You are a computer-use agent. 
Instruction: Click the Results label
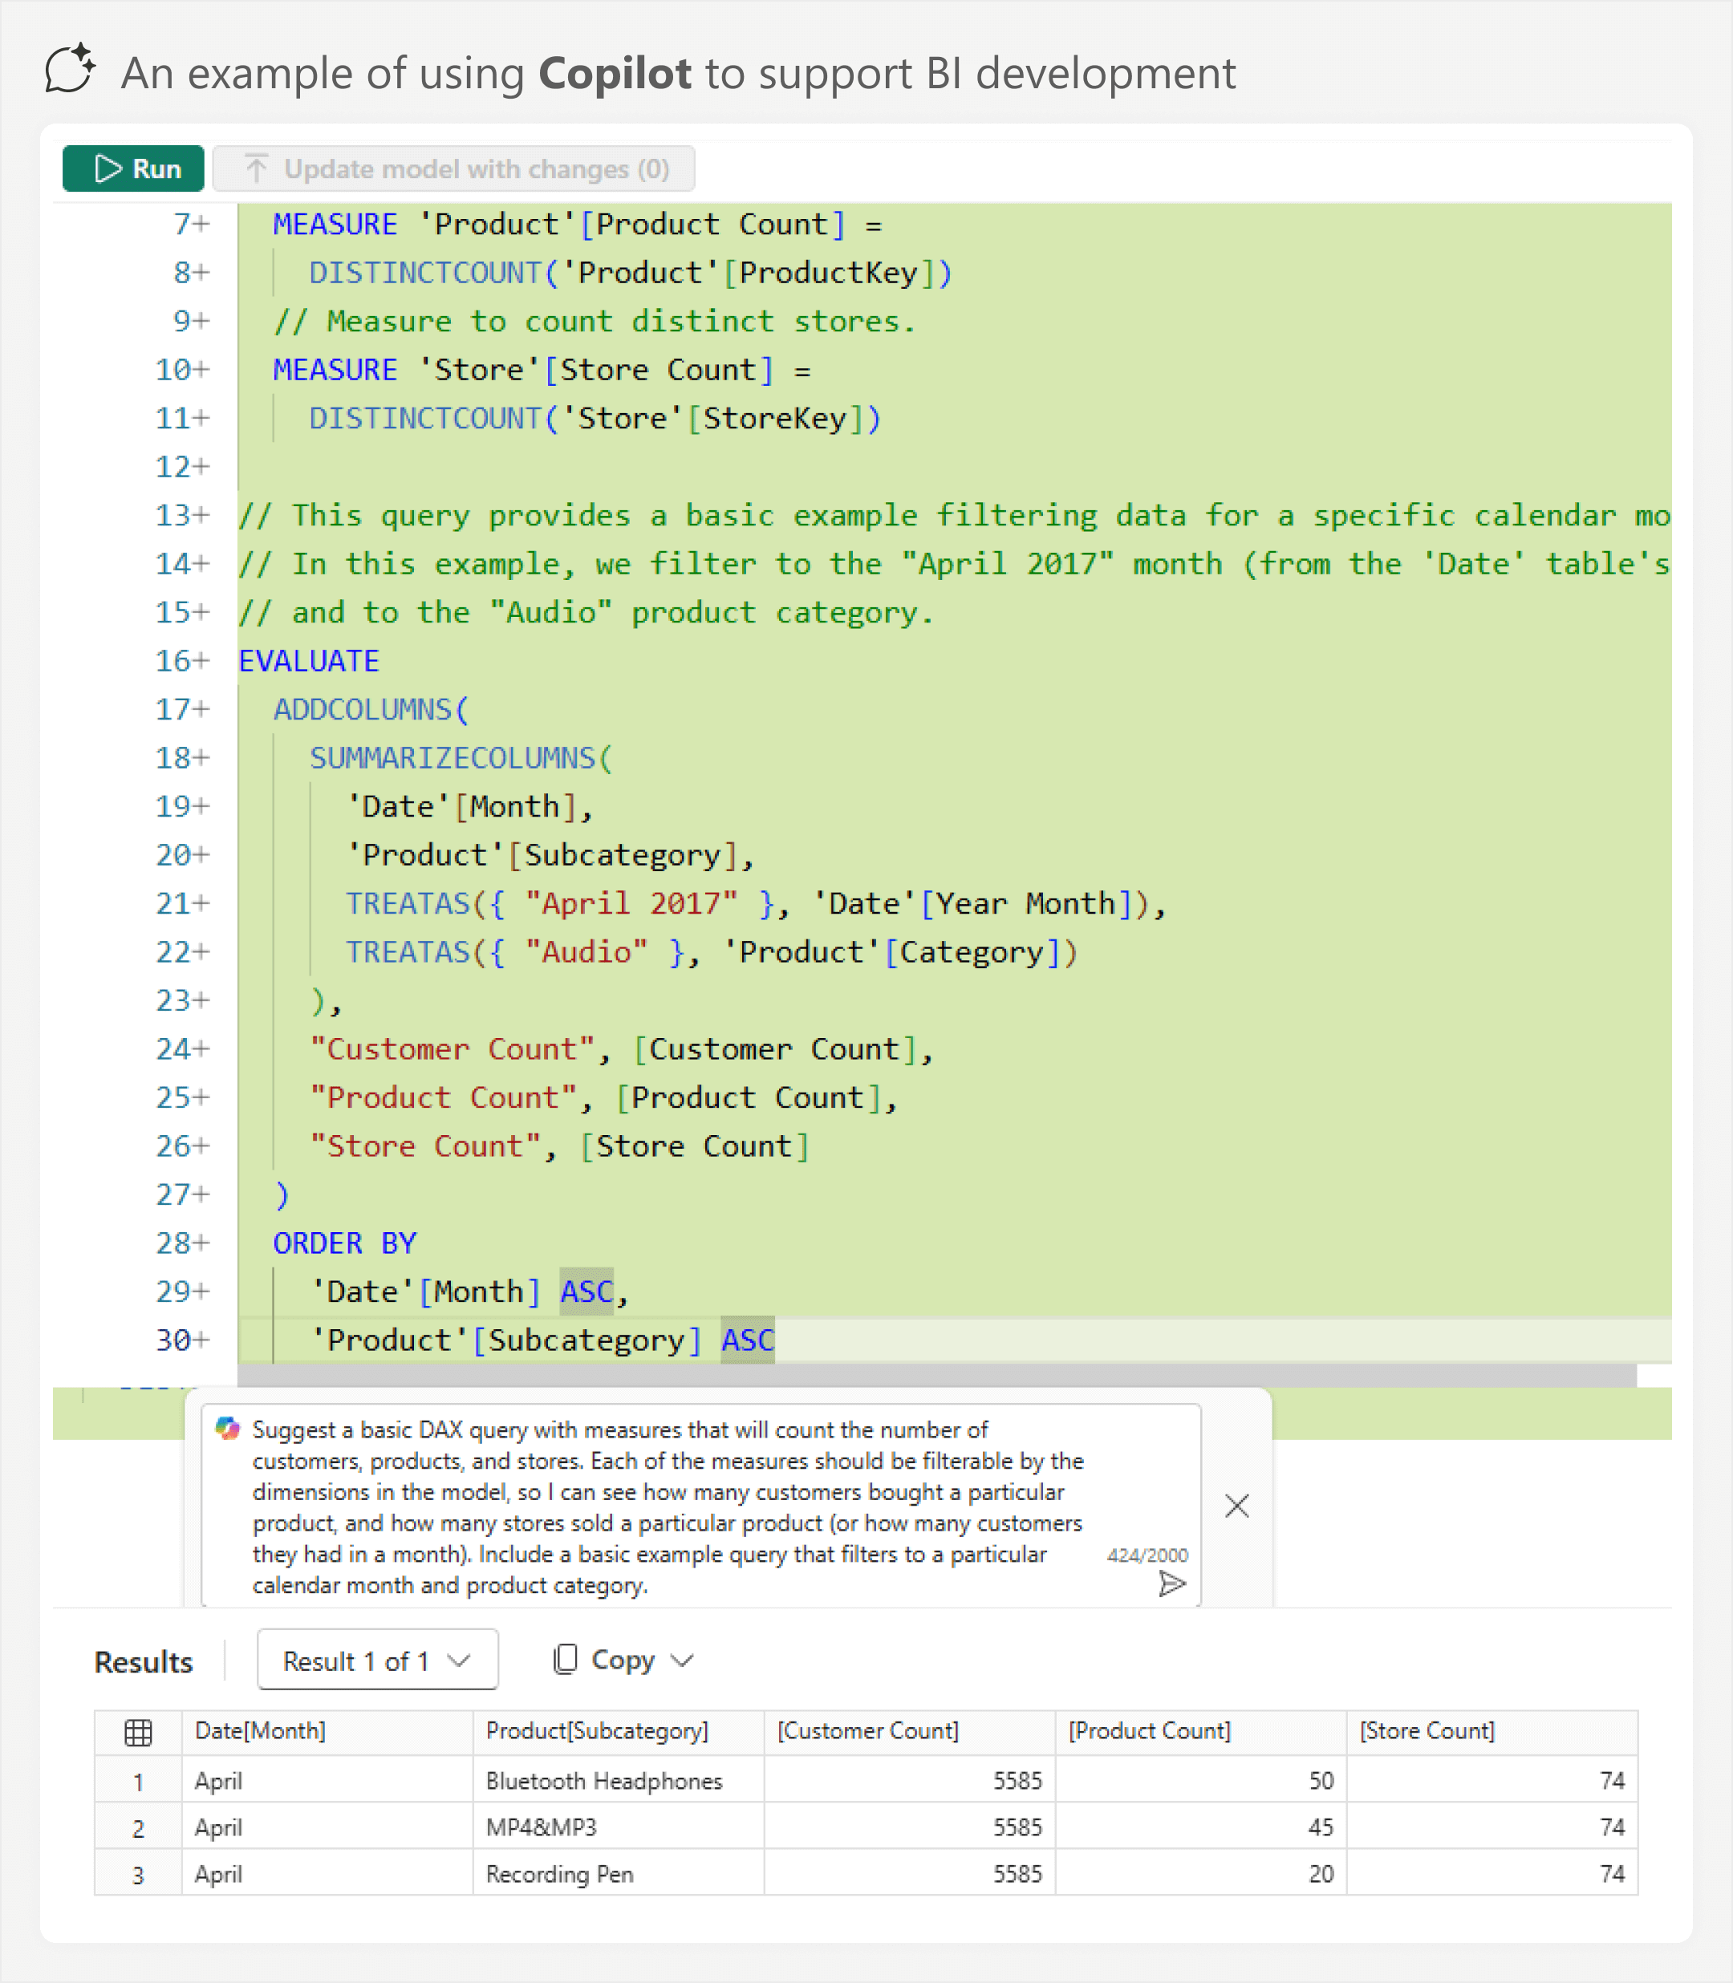(x=143, y=1662)
